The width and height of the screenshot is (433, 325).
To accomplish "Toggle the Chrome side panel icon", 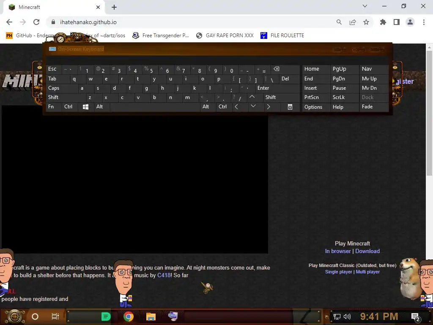I will [397, 22].
